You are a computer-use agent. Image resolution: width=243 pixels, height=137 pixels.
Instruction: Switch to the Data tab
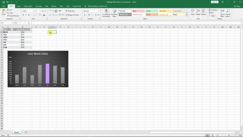pyautogui.click(x=47, y=6)
